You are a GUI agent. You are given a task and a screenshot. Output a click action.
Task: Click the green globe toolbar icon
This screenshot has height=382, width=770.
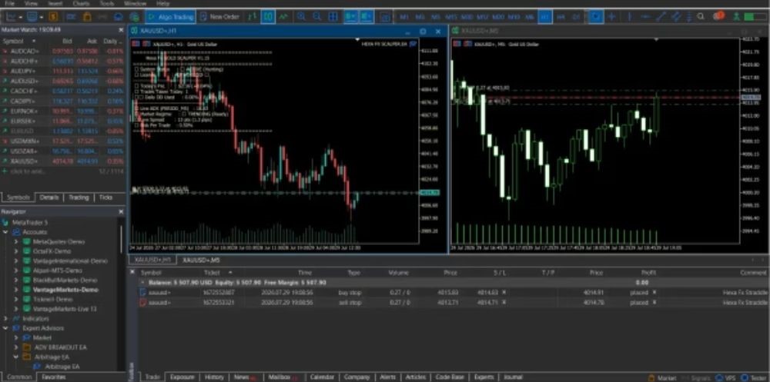[133, 17]
